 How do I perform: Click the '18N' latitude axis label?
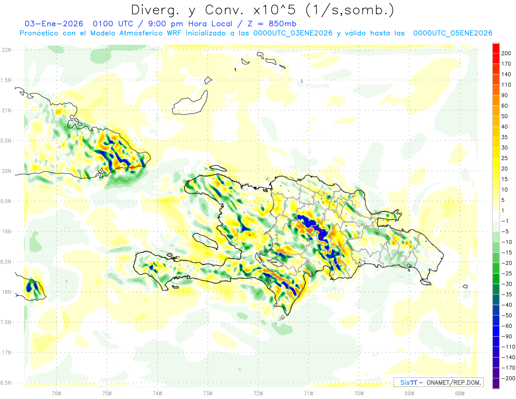coord(6,292)
